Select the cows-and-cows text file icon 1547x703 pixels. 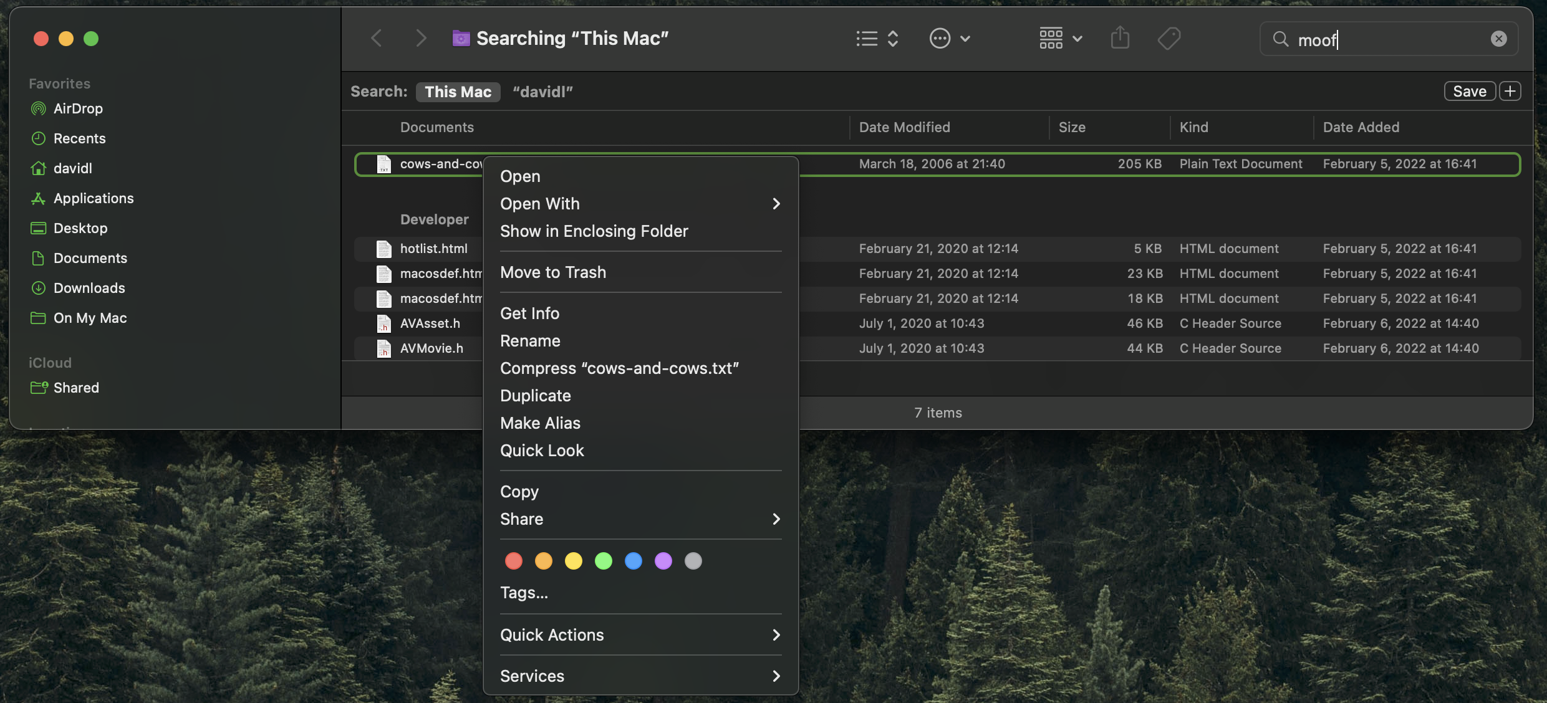click(384, 164)
